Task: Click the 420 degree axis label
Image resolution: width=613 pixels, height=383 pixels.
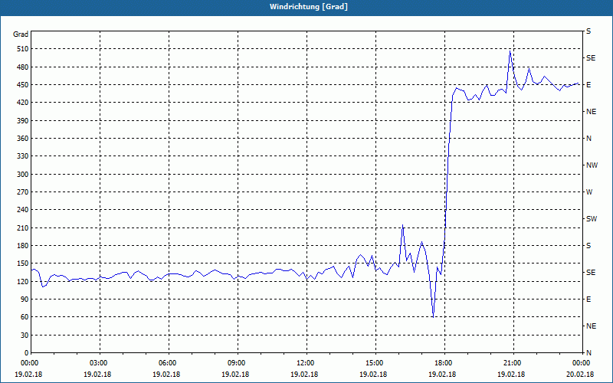Action: pos(24,103)
